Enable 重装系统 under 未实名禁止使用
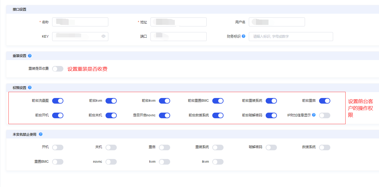The height and width of the screenshot is (187, 379). (x=218, y=147)
